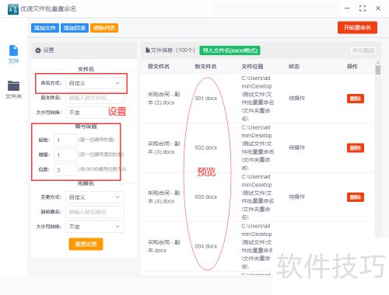Reset settings with 重置设置

86,244
